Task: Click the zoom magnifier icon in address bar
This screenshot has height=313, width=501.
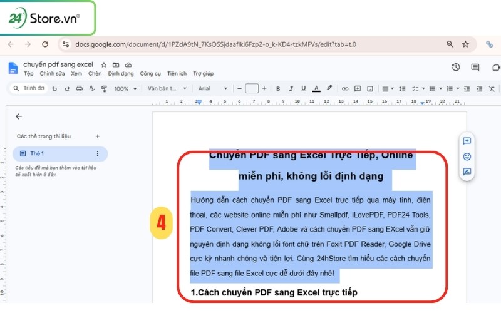Action: point(450,44)
